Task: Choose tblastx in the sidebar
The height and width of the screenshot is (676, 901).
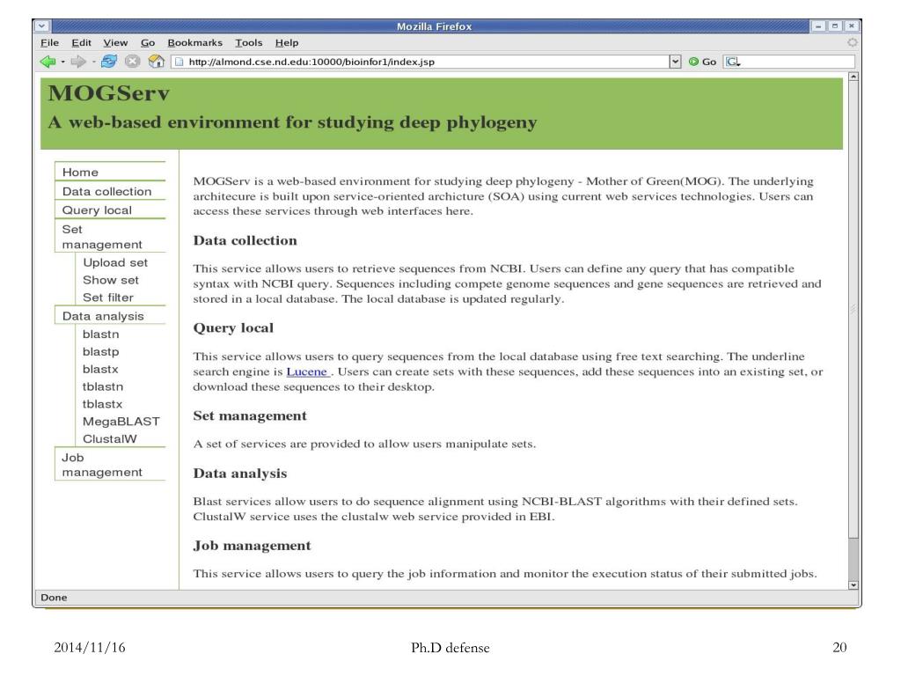Action: pyautogui.click(x=102, y=404)
